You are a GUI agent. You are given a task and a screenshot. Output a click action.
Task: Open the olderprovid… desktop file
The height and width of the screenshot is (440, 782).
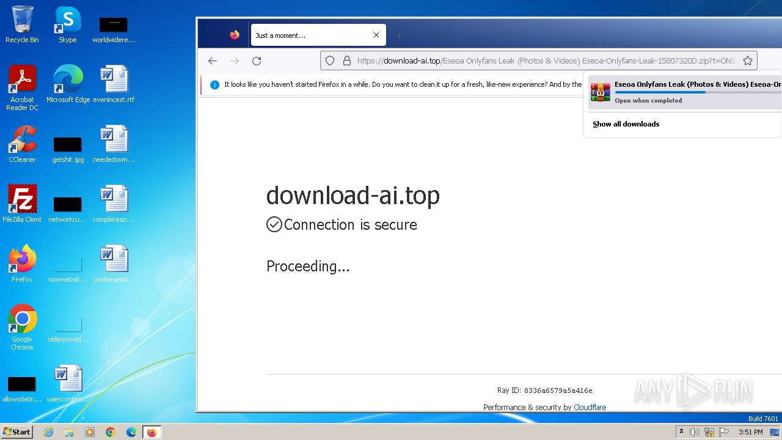pos(68,328)
